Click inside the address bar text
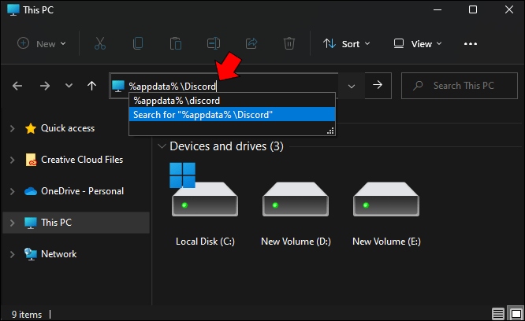Viewport: 525px width, 321px height. pyautogui.click(x=173, y=87)
